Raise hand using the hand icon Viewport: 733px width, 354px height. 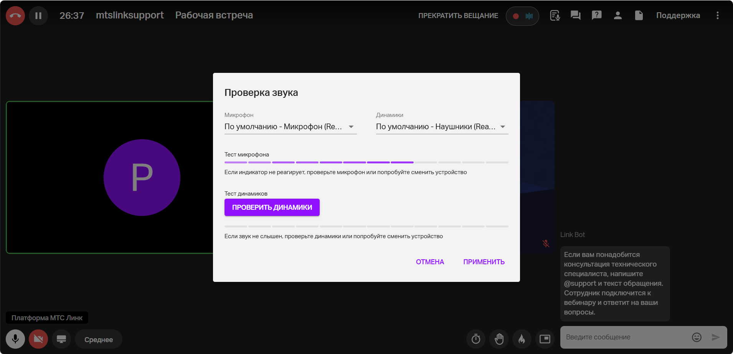pyautogui.click(x=499, y=339)
